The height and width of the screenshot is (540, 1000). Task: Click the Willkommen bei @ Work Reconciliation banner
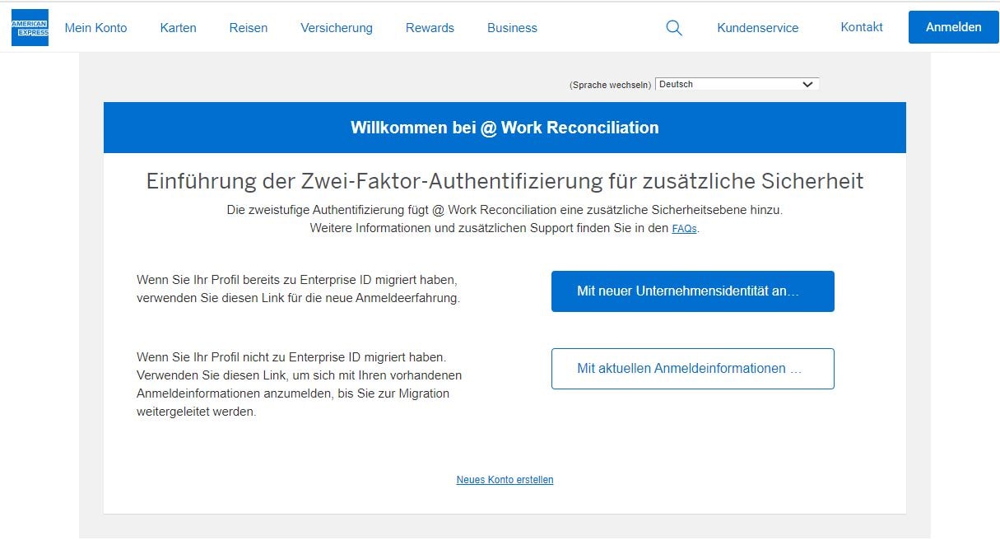pos(505,128)
